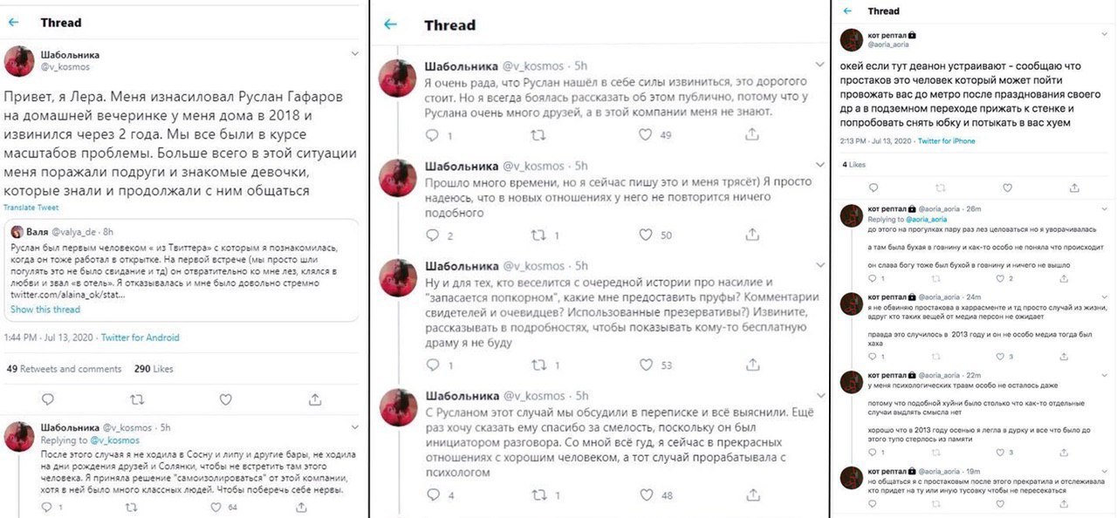Expand the chevron on кот рептал's top tweet
The height and width of the screenshot is (518, 1117).
coord(1102,34)
